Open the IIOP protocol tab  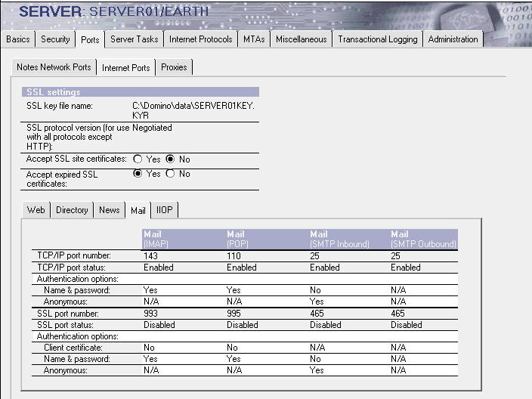(164, 210)
